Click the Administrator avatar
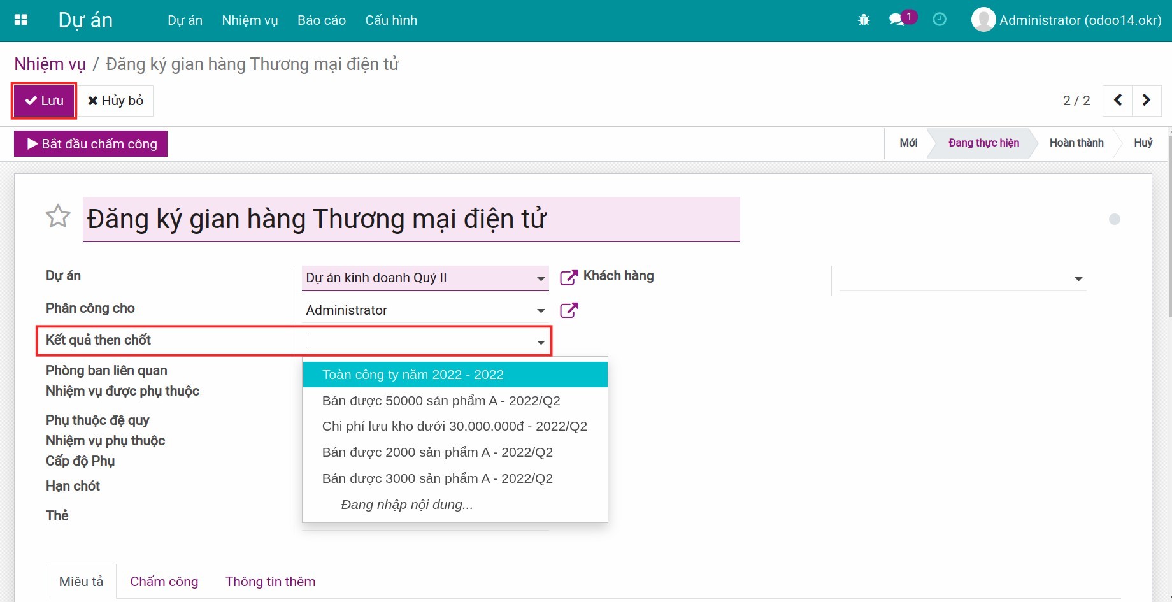 (983, 20)
